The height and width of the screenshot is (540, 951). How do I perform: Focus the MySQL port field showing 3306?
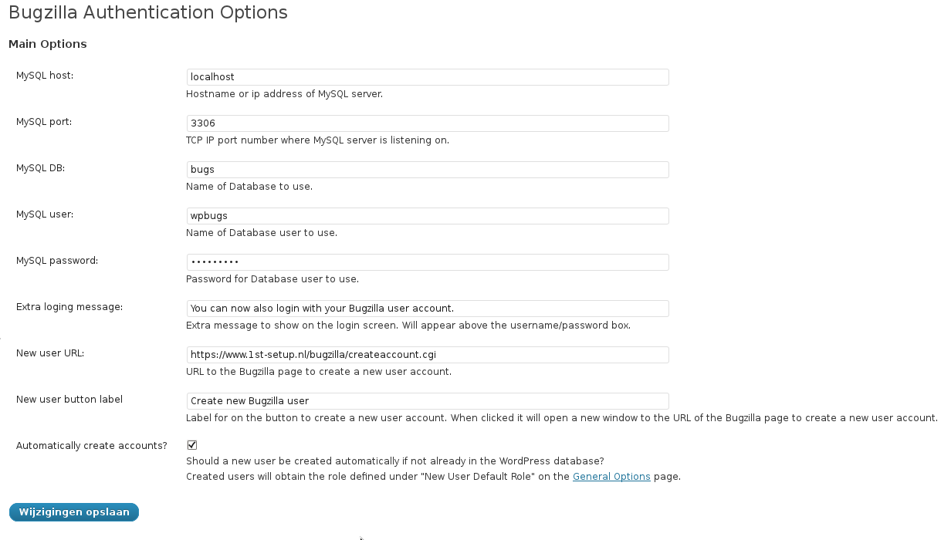[x=428, y=123]
